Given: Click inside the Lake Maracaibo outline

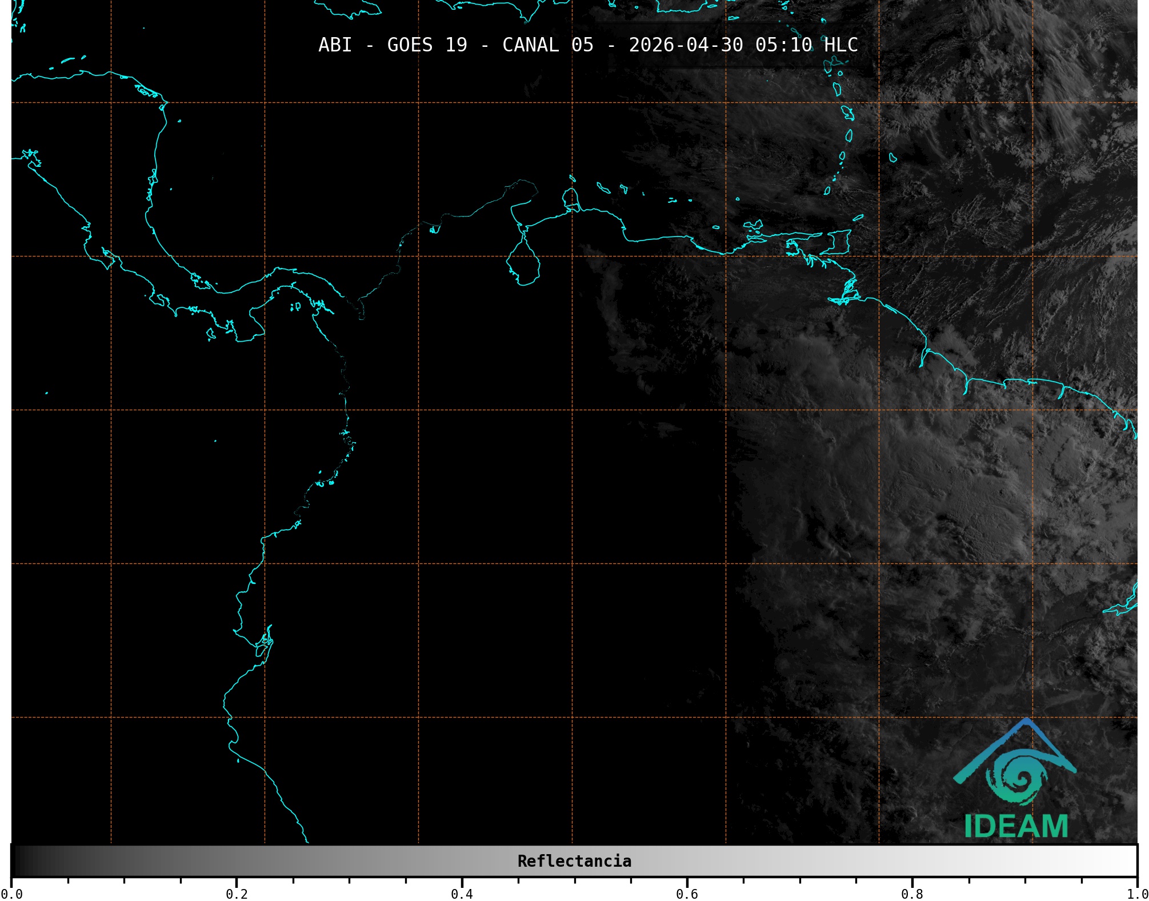Looking at the screenshot, I should pos(523,264).
